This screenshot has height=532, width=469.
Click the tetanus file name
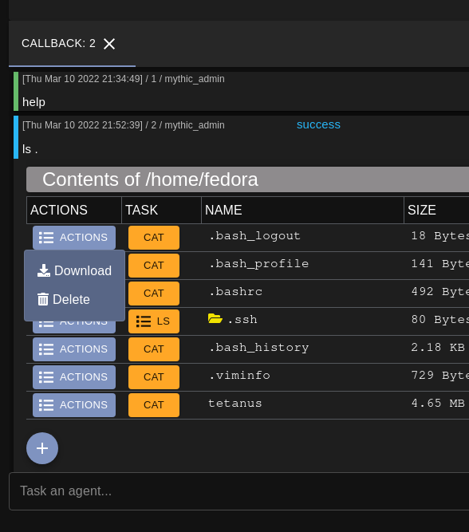click(235, 403)
